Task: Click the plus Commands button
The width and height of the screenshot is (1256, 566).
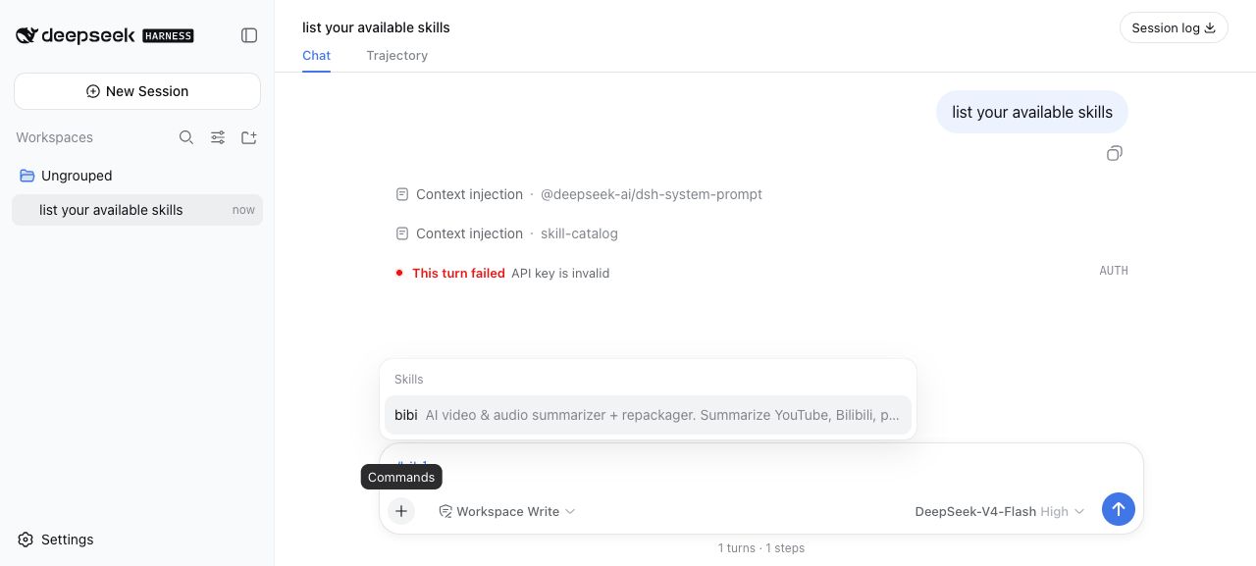Action: tap(401, 511)
